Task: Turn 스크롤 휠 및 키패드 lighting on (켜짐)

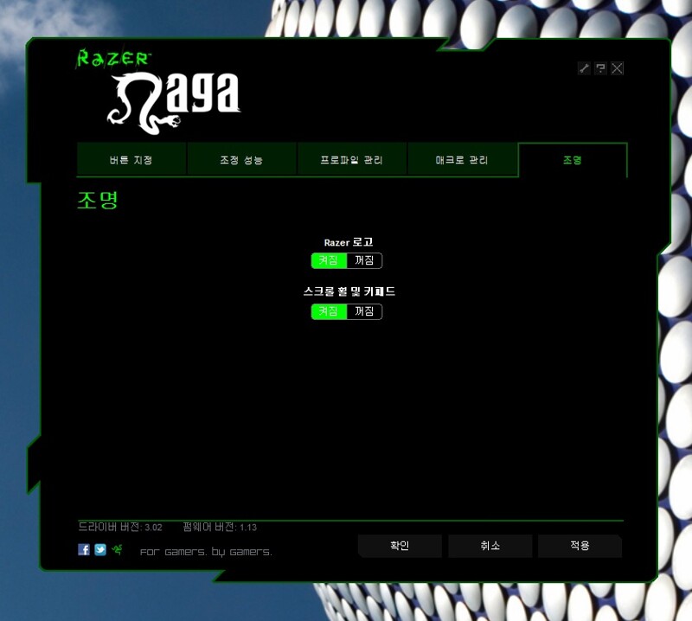Action: pos(329,311)
